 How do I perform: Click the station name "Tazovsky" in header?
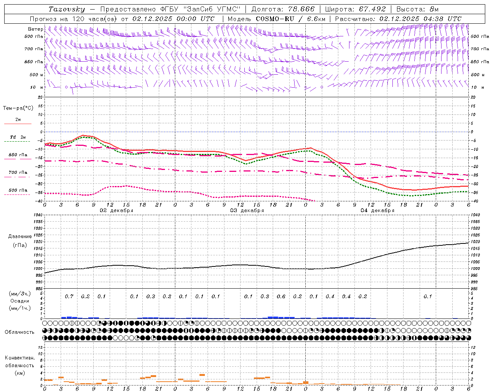tap(67, 9)
